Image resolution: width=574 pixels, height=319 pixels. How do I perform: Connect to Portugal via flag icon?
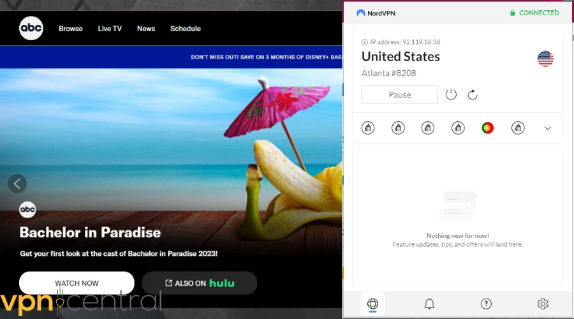point(488,128)
